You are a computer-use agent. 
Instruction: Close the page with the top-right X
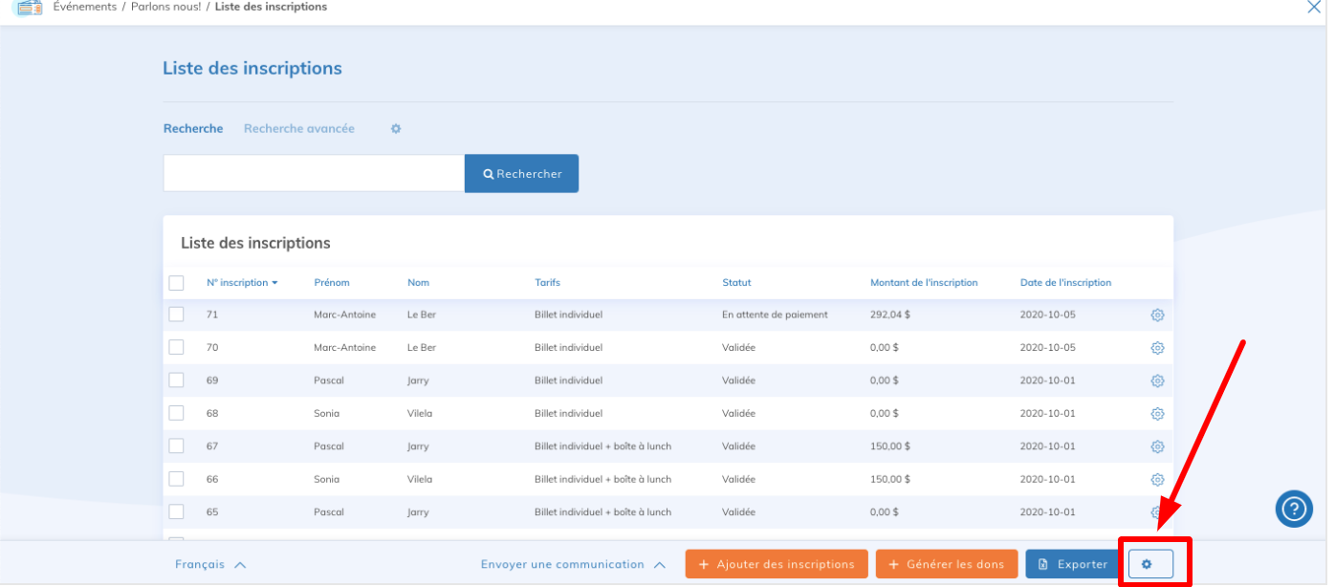click(x=1314, y=7)
